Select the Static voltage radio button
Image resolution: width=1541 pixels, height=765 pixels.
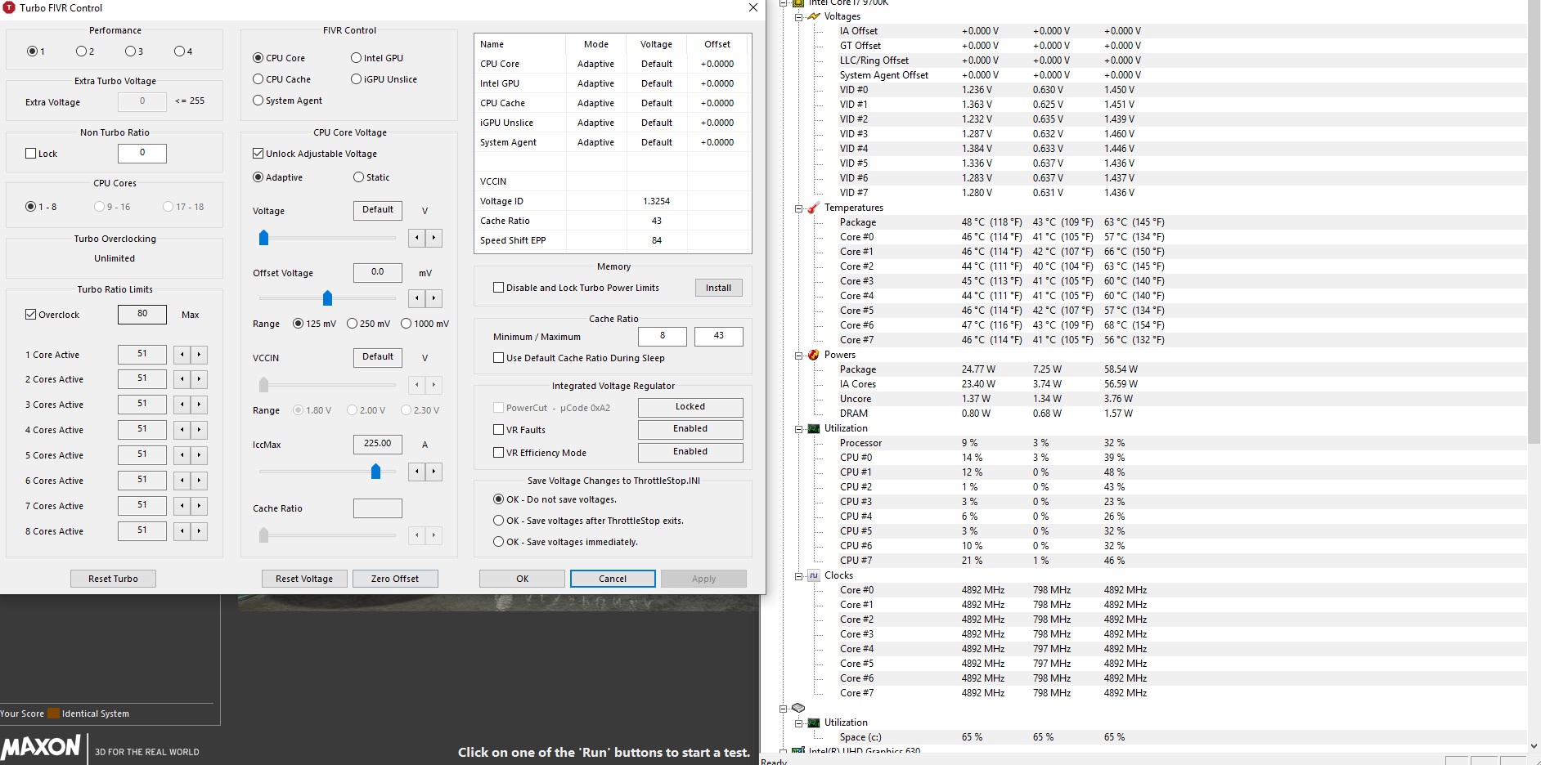point(358,177)
